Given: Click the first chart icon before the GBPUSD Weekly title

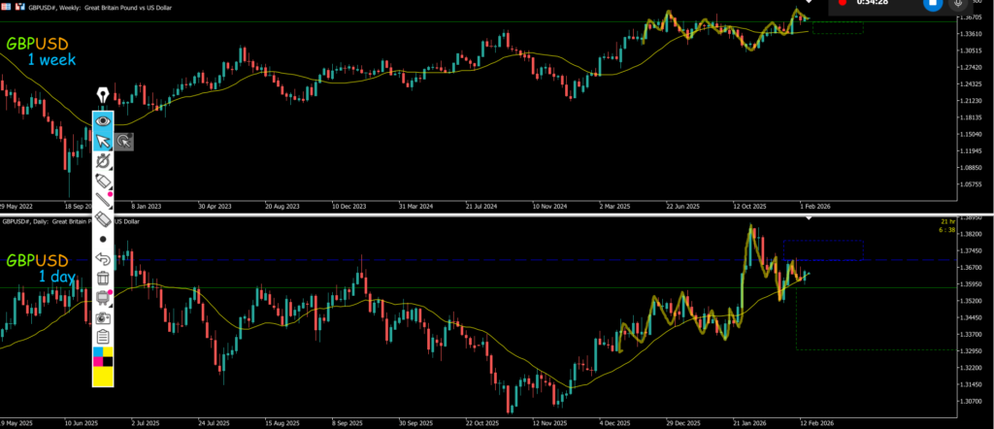Looking at the screenshot, I should (7, 5).
